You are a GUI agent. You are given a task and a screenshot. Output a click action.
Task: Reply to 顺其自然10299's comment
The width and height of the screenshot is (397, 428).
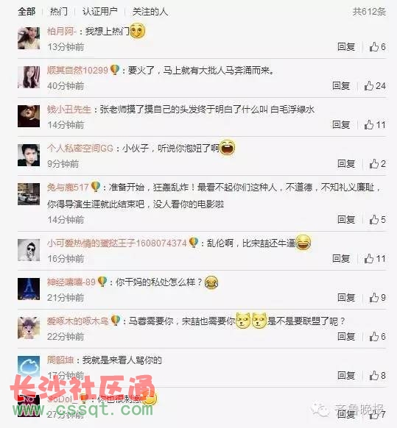(x=341, y=86)
